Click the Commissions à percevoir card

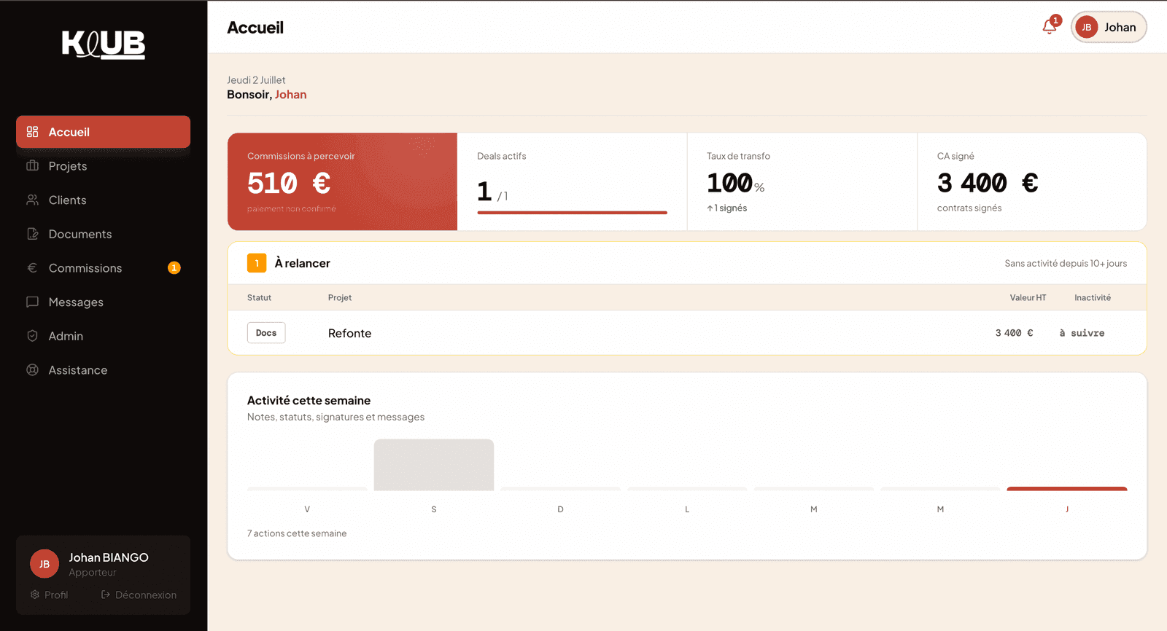(x=342, y=181)
